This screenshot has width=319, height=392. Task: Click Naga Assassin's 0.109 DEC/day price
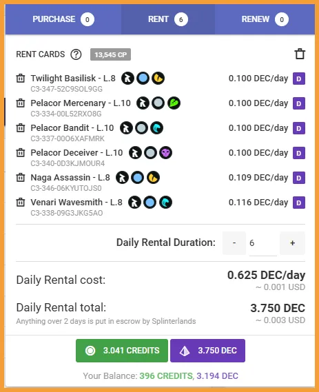point(258,178)
